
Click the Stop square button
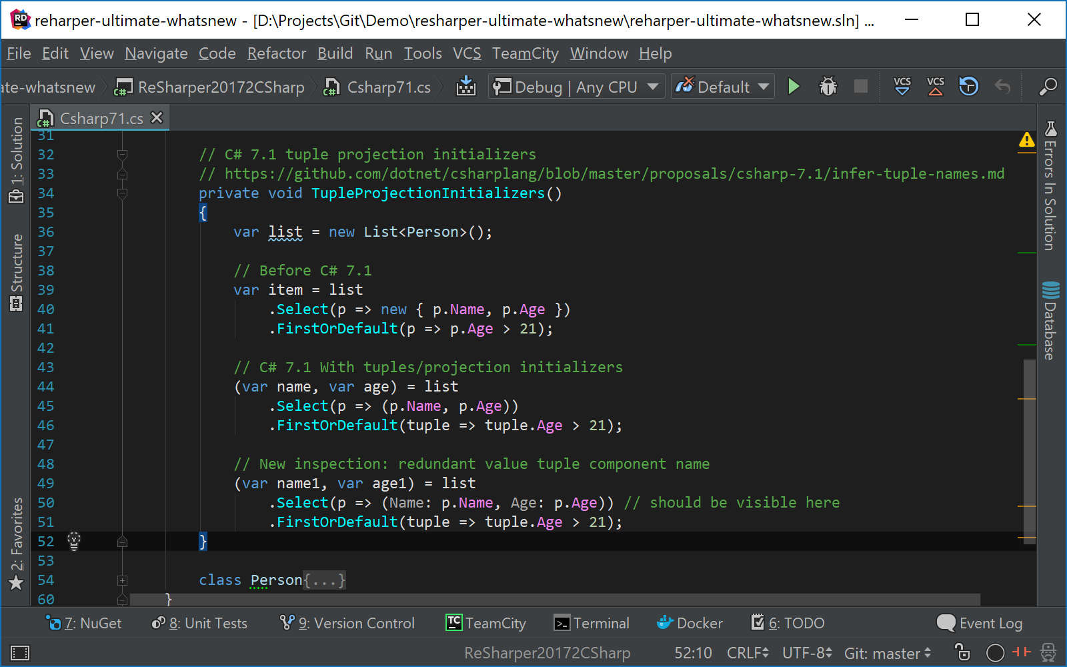pos(861,86)
